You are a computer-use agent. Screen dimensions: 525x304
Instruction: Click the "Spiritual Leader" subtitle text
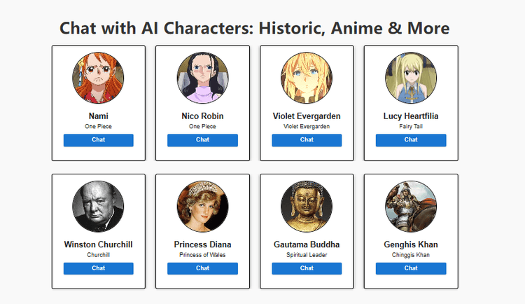(x=307, y=255)
